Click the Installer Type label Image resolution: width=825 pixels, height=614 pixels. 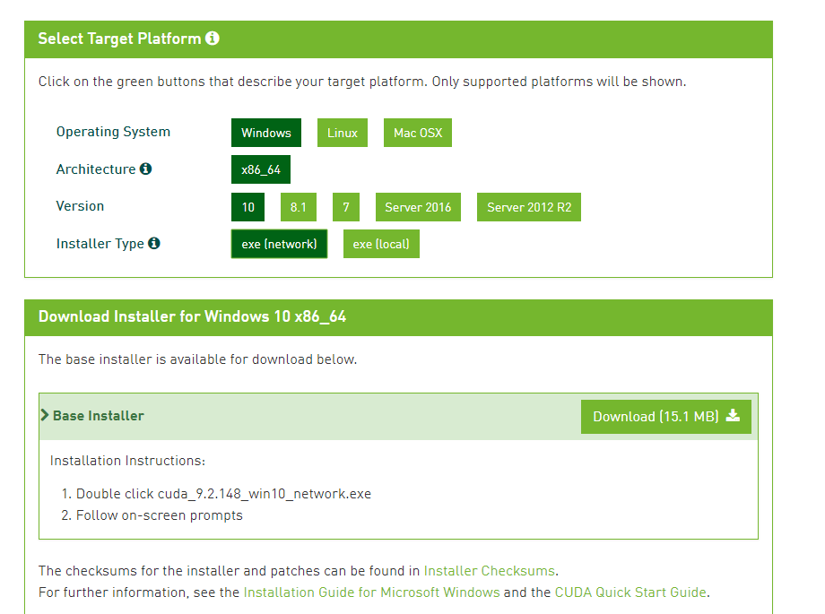[100, 244]
